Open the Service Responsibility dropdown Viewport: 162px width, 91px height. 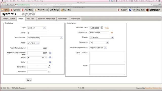98,48
